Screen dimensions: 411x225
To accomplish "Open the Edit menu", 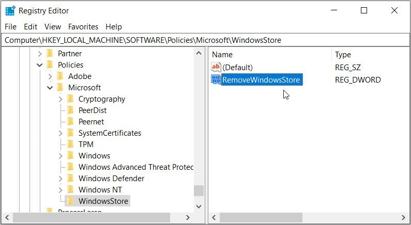I will 31,27.
